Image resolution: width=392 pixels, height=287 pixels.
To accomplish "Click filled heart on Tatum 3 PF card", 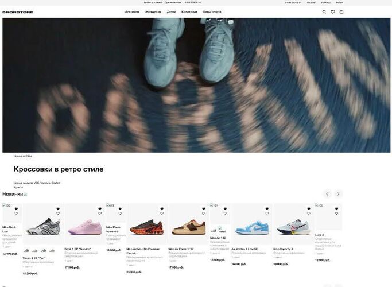I will tap(58, 209).
